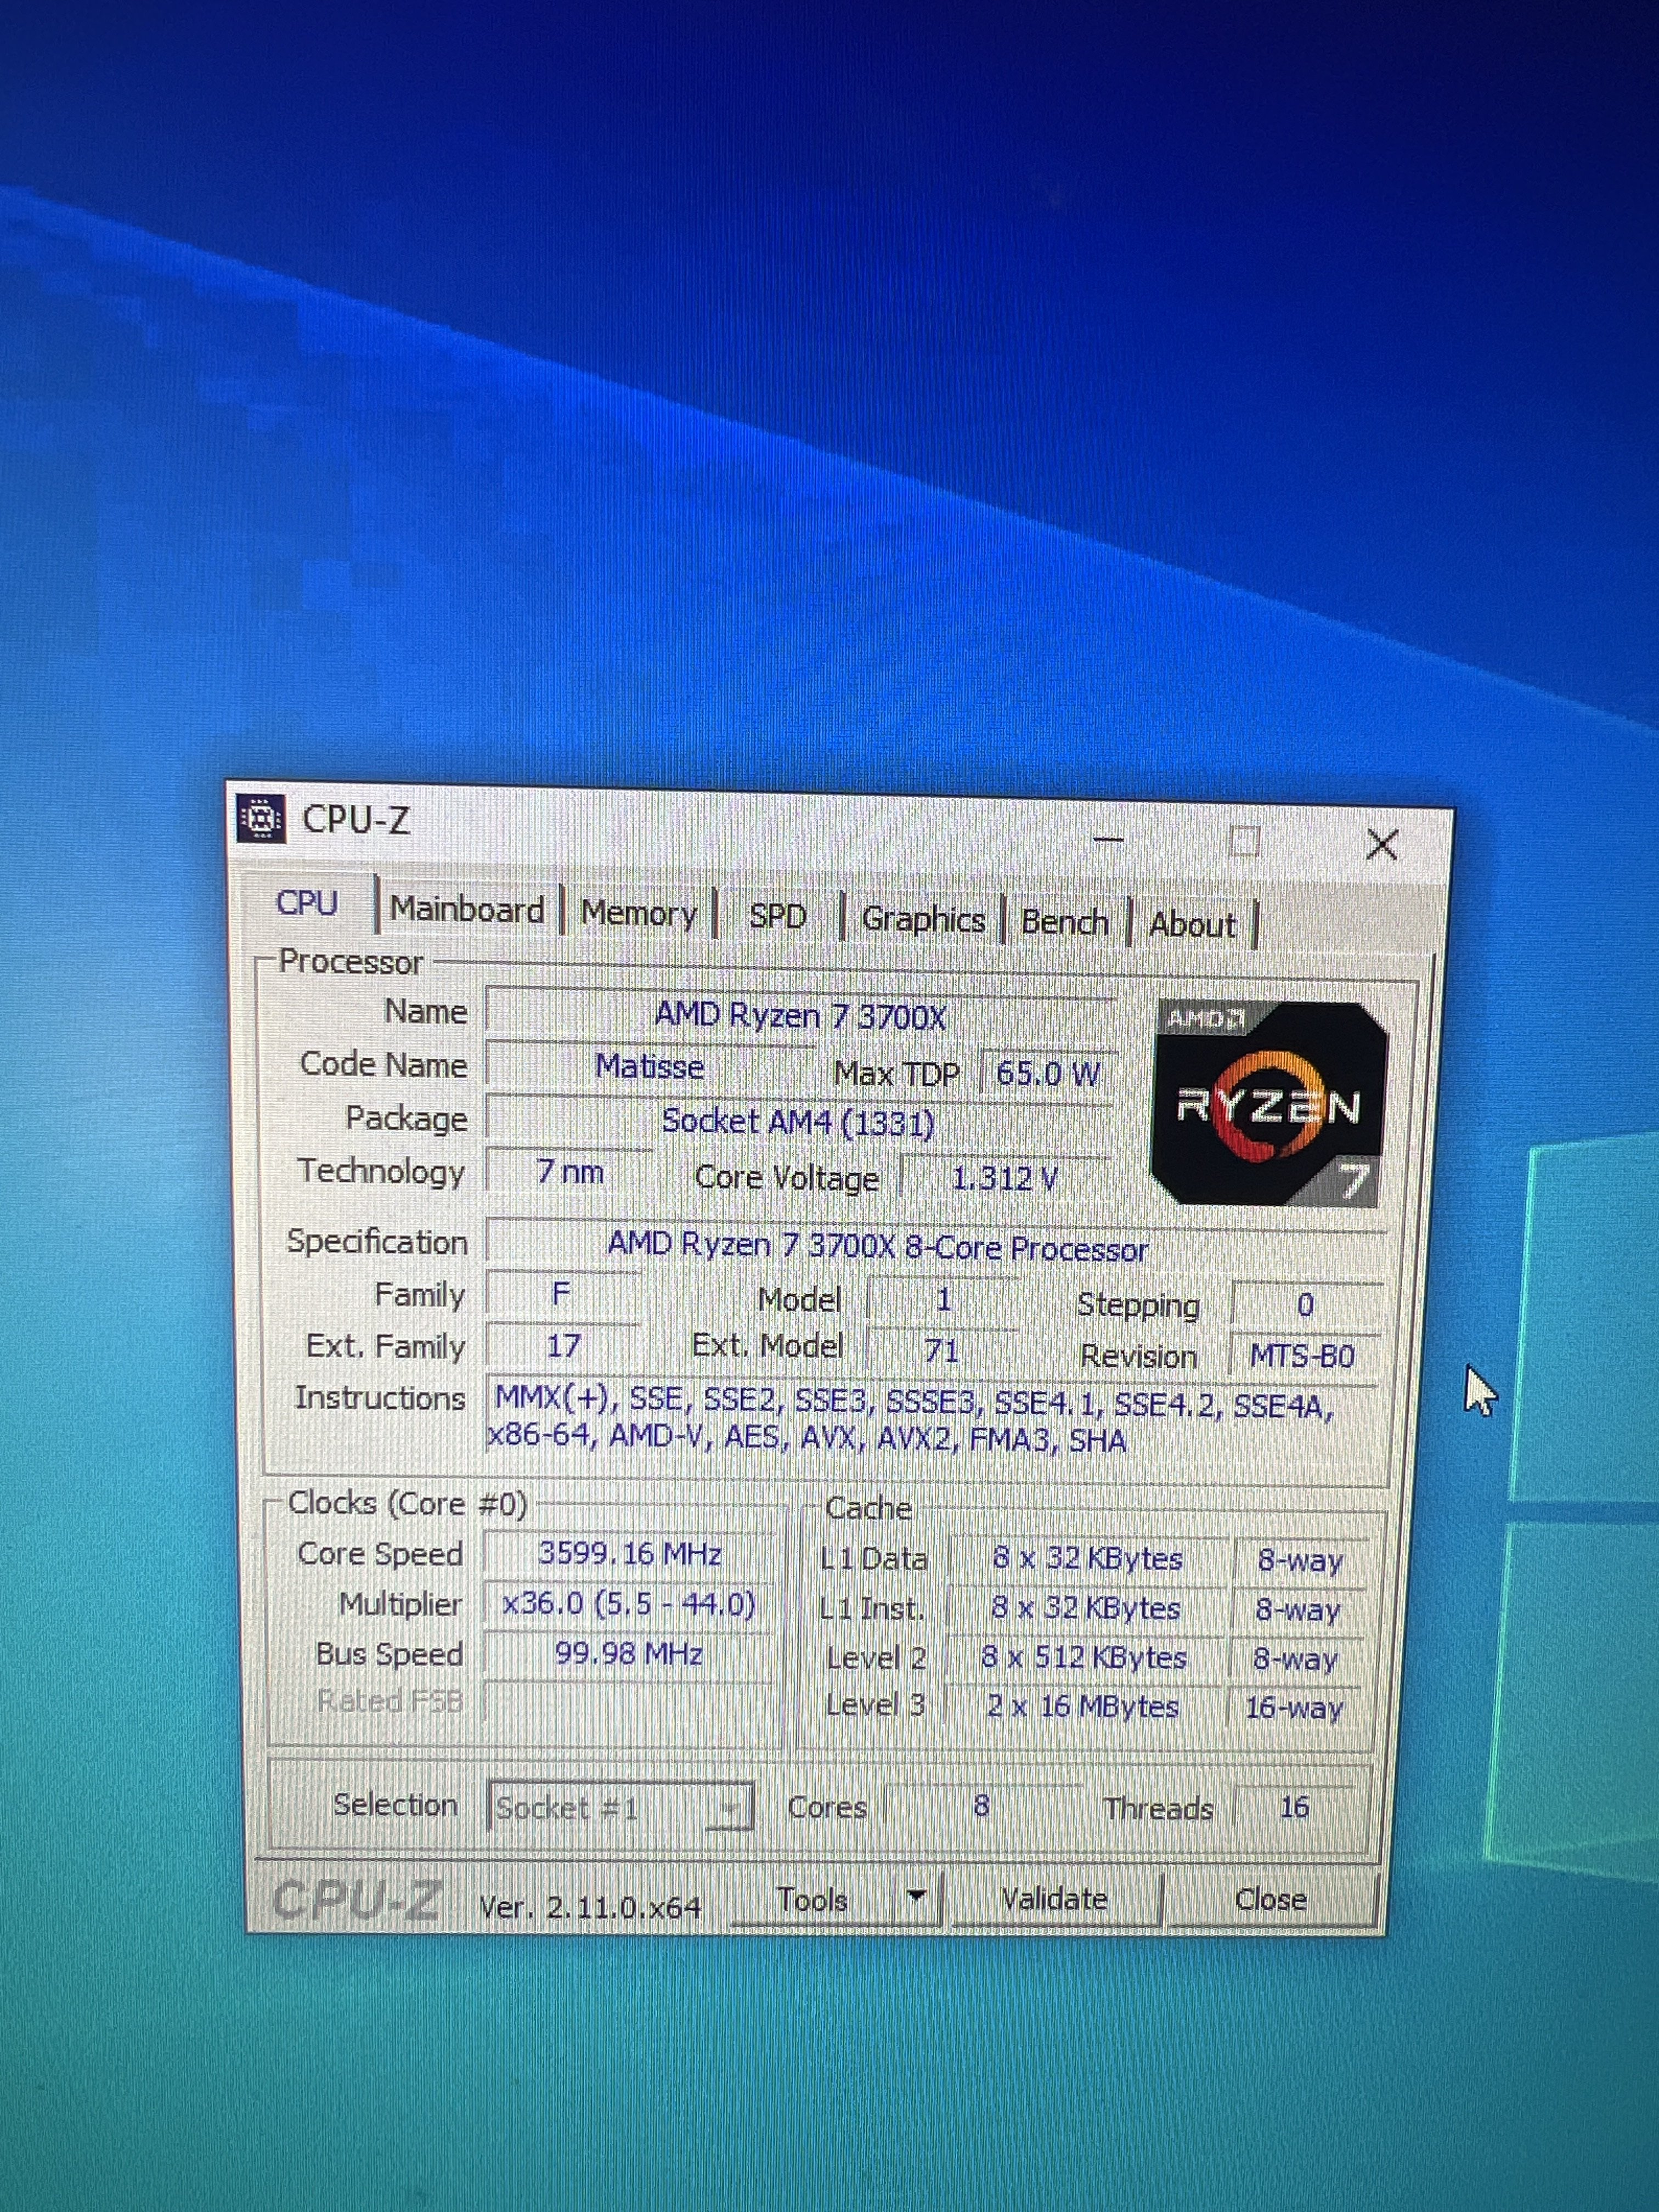Open the Graphics tab
The image size is (1659, 2212).
point(922,919)
